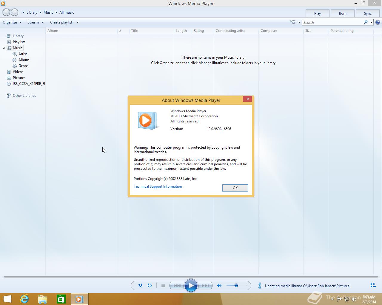Select Playlists in the navigation pane

click(x=16, y=42)
